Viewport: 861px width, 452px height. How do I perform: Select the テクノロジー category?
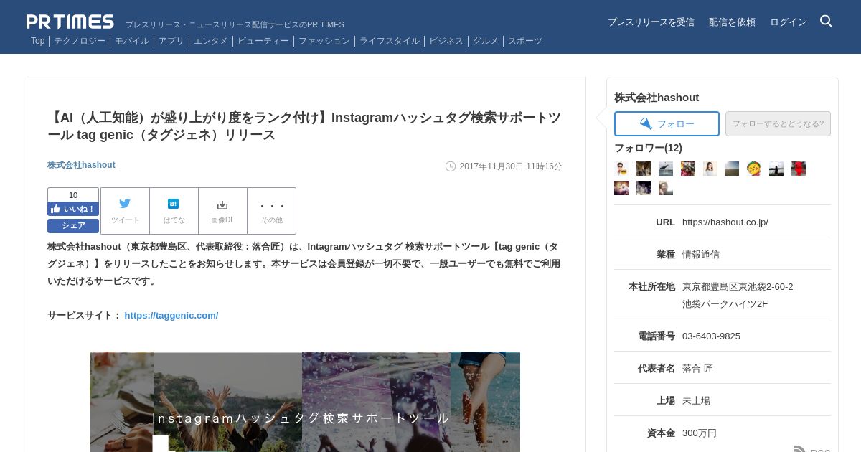tap(80, 41)
